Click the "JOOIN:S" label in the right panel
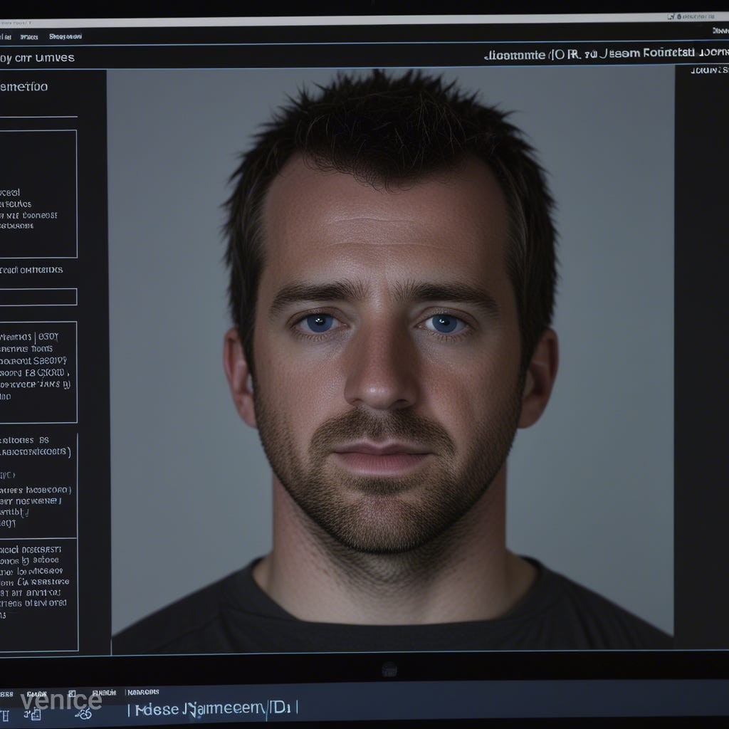The image size is (729, 729). tap(710, 70)
